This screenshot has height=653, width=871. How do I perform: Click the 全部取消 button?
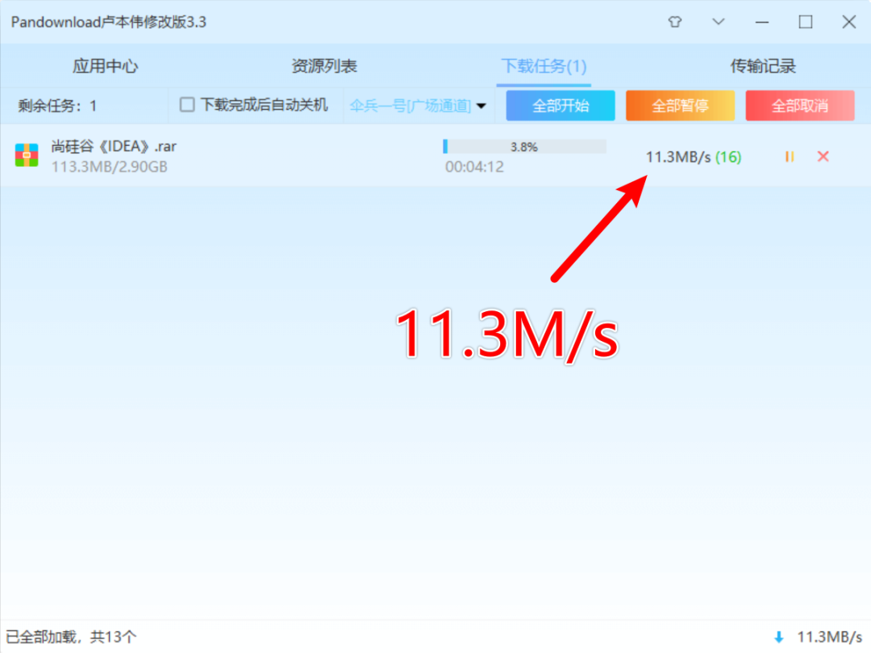point(800,106)
